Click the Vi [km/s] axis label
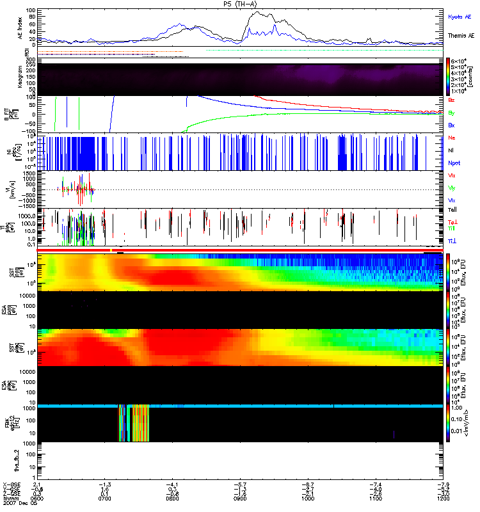480x512 pixels. coord(10,189)
